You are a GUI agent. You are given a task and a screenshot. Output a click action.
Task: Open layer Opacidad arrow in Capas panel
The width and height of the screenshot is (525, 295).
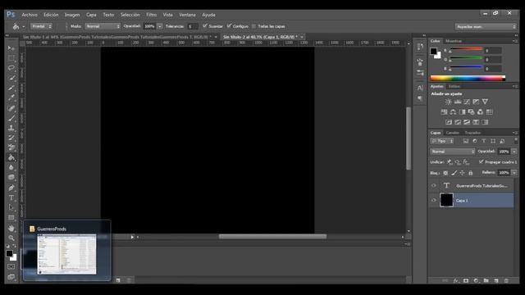point(514,152)
